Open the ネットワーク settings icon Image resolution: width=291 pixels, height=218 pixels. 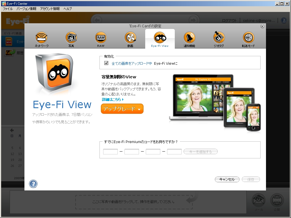41,37
